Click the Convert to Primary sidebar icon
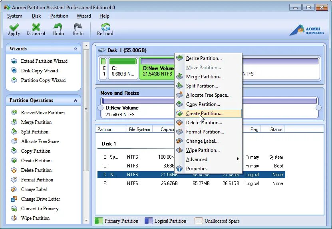 click(x=14, y=209)
